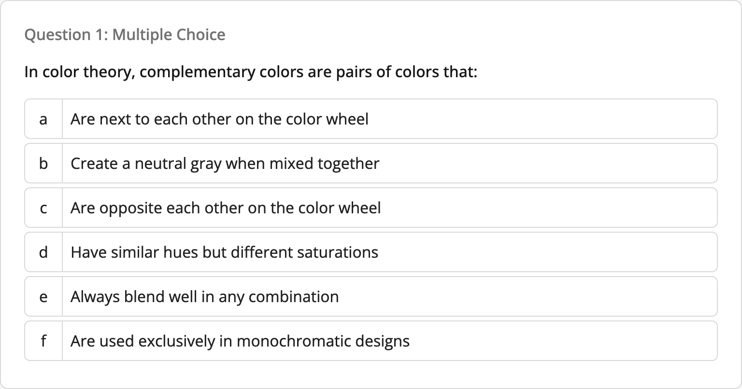Click the "Question 1: Multiple Choice" heading

pyautogui.click(x=125, y=35)
